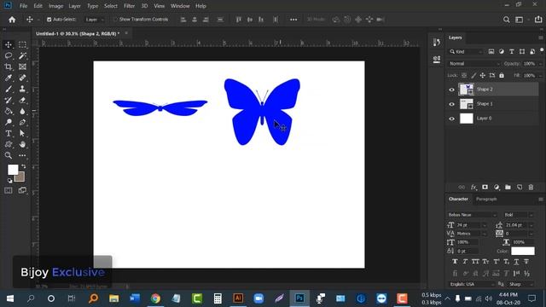The image size is (546, 307).
Task: Open the Filter menu
Action: 129,6
